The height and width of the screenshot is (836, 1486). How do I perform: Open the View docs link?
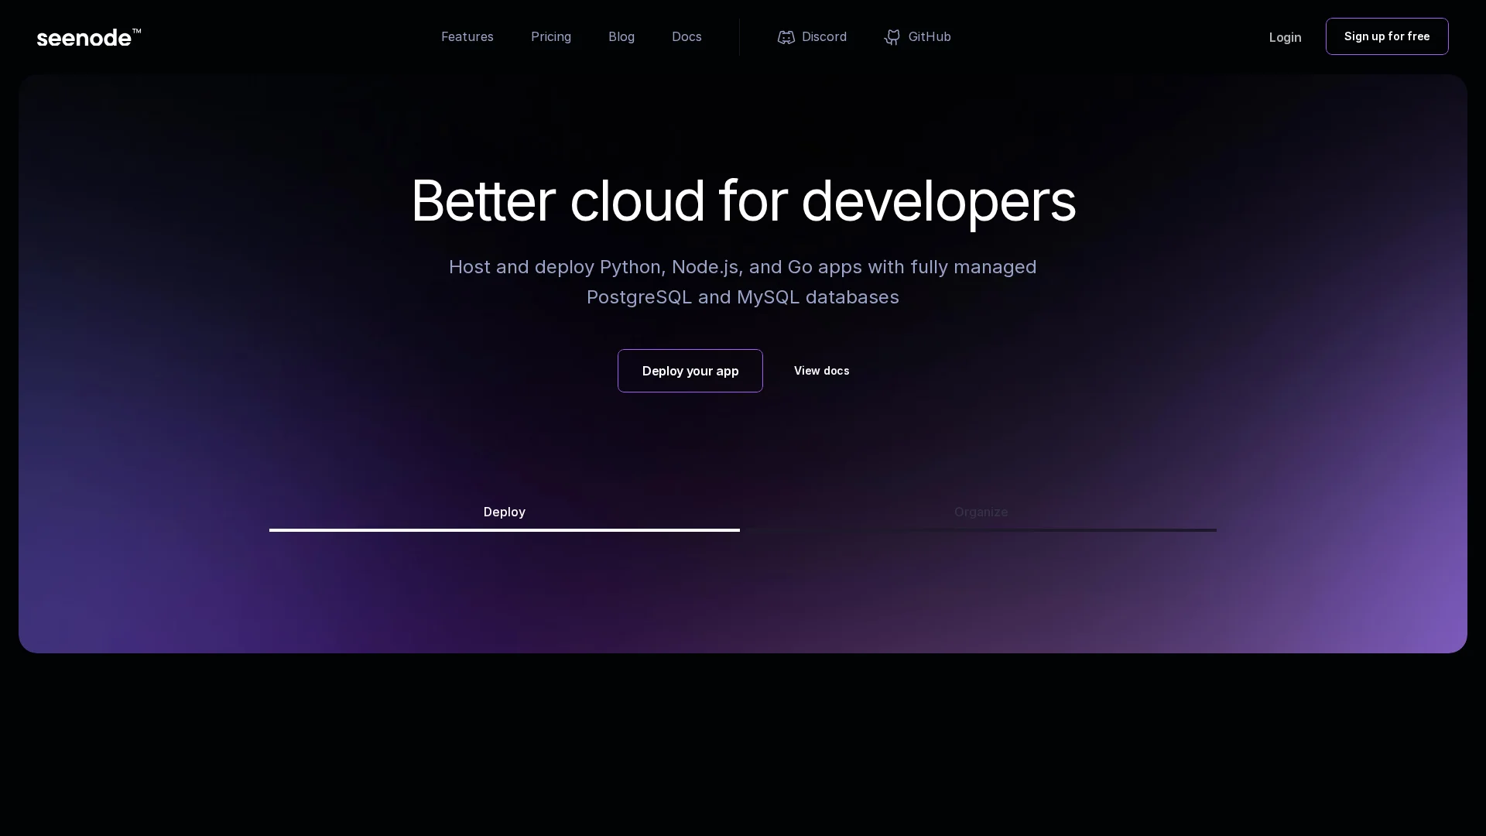tap(821, 371)
